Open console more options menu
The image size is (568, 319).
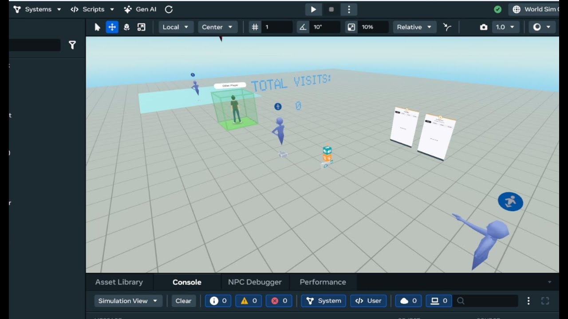[x=528, y=301]
